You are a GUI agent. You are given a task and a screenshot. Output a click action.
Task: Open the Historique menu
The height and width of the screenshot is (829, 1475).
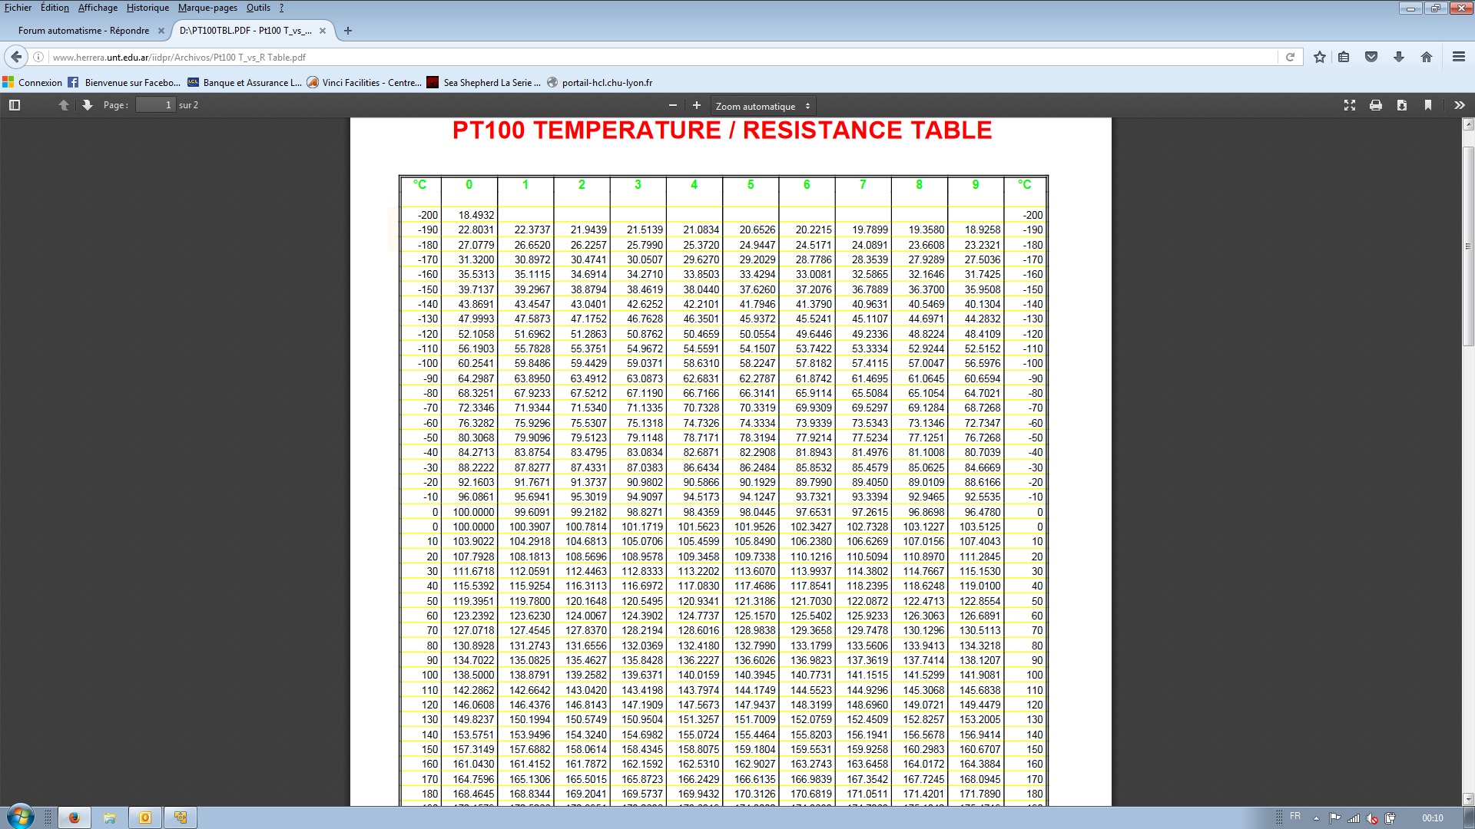click(147, 8)
